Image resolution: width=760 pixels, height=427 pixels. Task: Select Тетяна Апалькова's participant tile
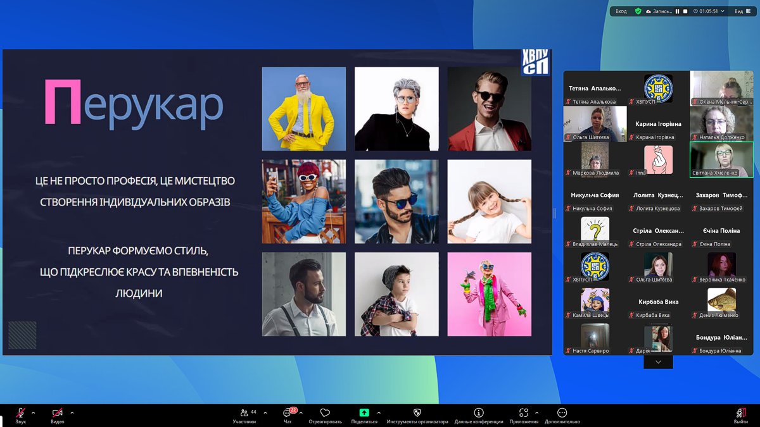[595, 89]
